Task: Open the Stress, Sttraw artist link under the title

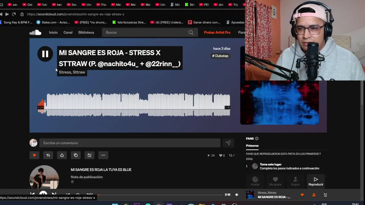Action: point(72,72)
